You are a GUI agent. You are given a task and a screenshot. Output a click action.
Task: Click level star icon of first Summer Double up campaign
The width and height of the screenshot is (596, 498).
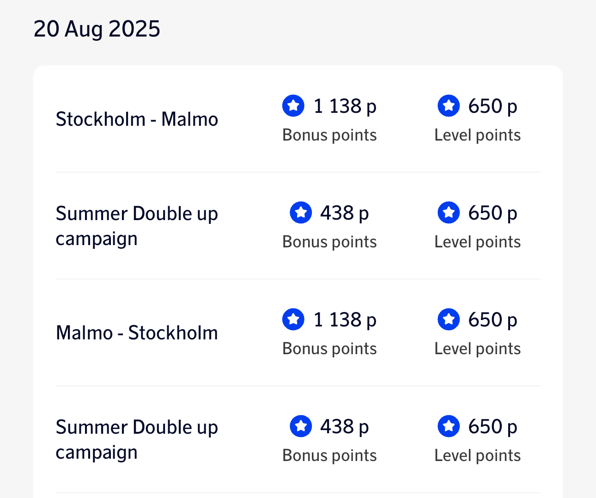point(449,213)
